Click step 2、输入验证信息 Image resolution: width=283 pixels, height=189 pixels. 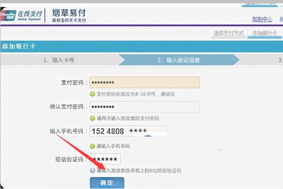(x=178, y=60)
